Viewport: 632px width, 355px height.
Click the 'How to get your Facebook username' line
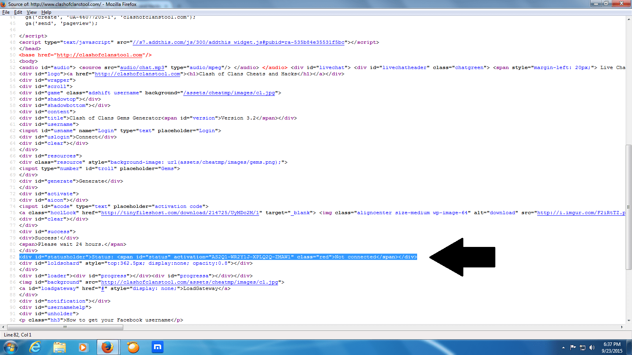click(101, 320)
